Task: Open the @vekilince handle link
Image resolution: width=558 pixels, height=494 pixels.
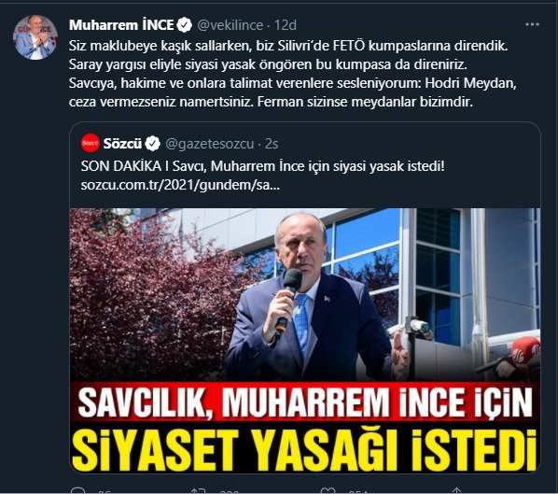Action: 230,25
